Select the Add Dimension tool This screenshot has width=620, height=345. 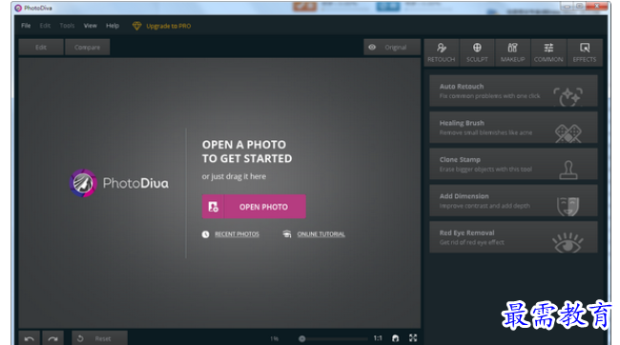coord(513,201)
